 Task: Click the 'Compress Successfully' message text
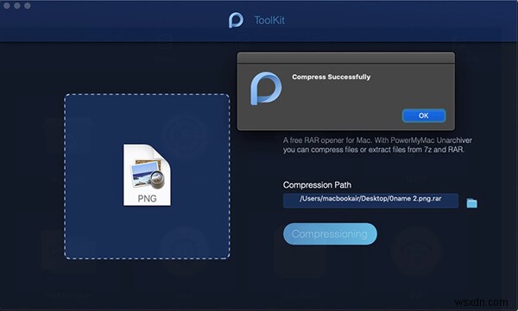click(x=331, y=77)
